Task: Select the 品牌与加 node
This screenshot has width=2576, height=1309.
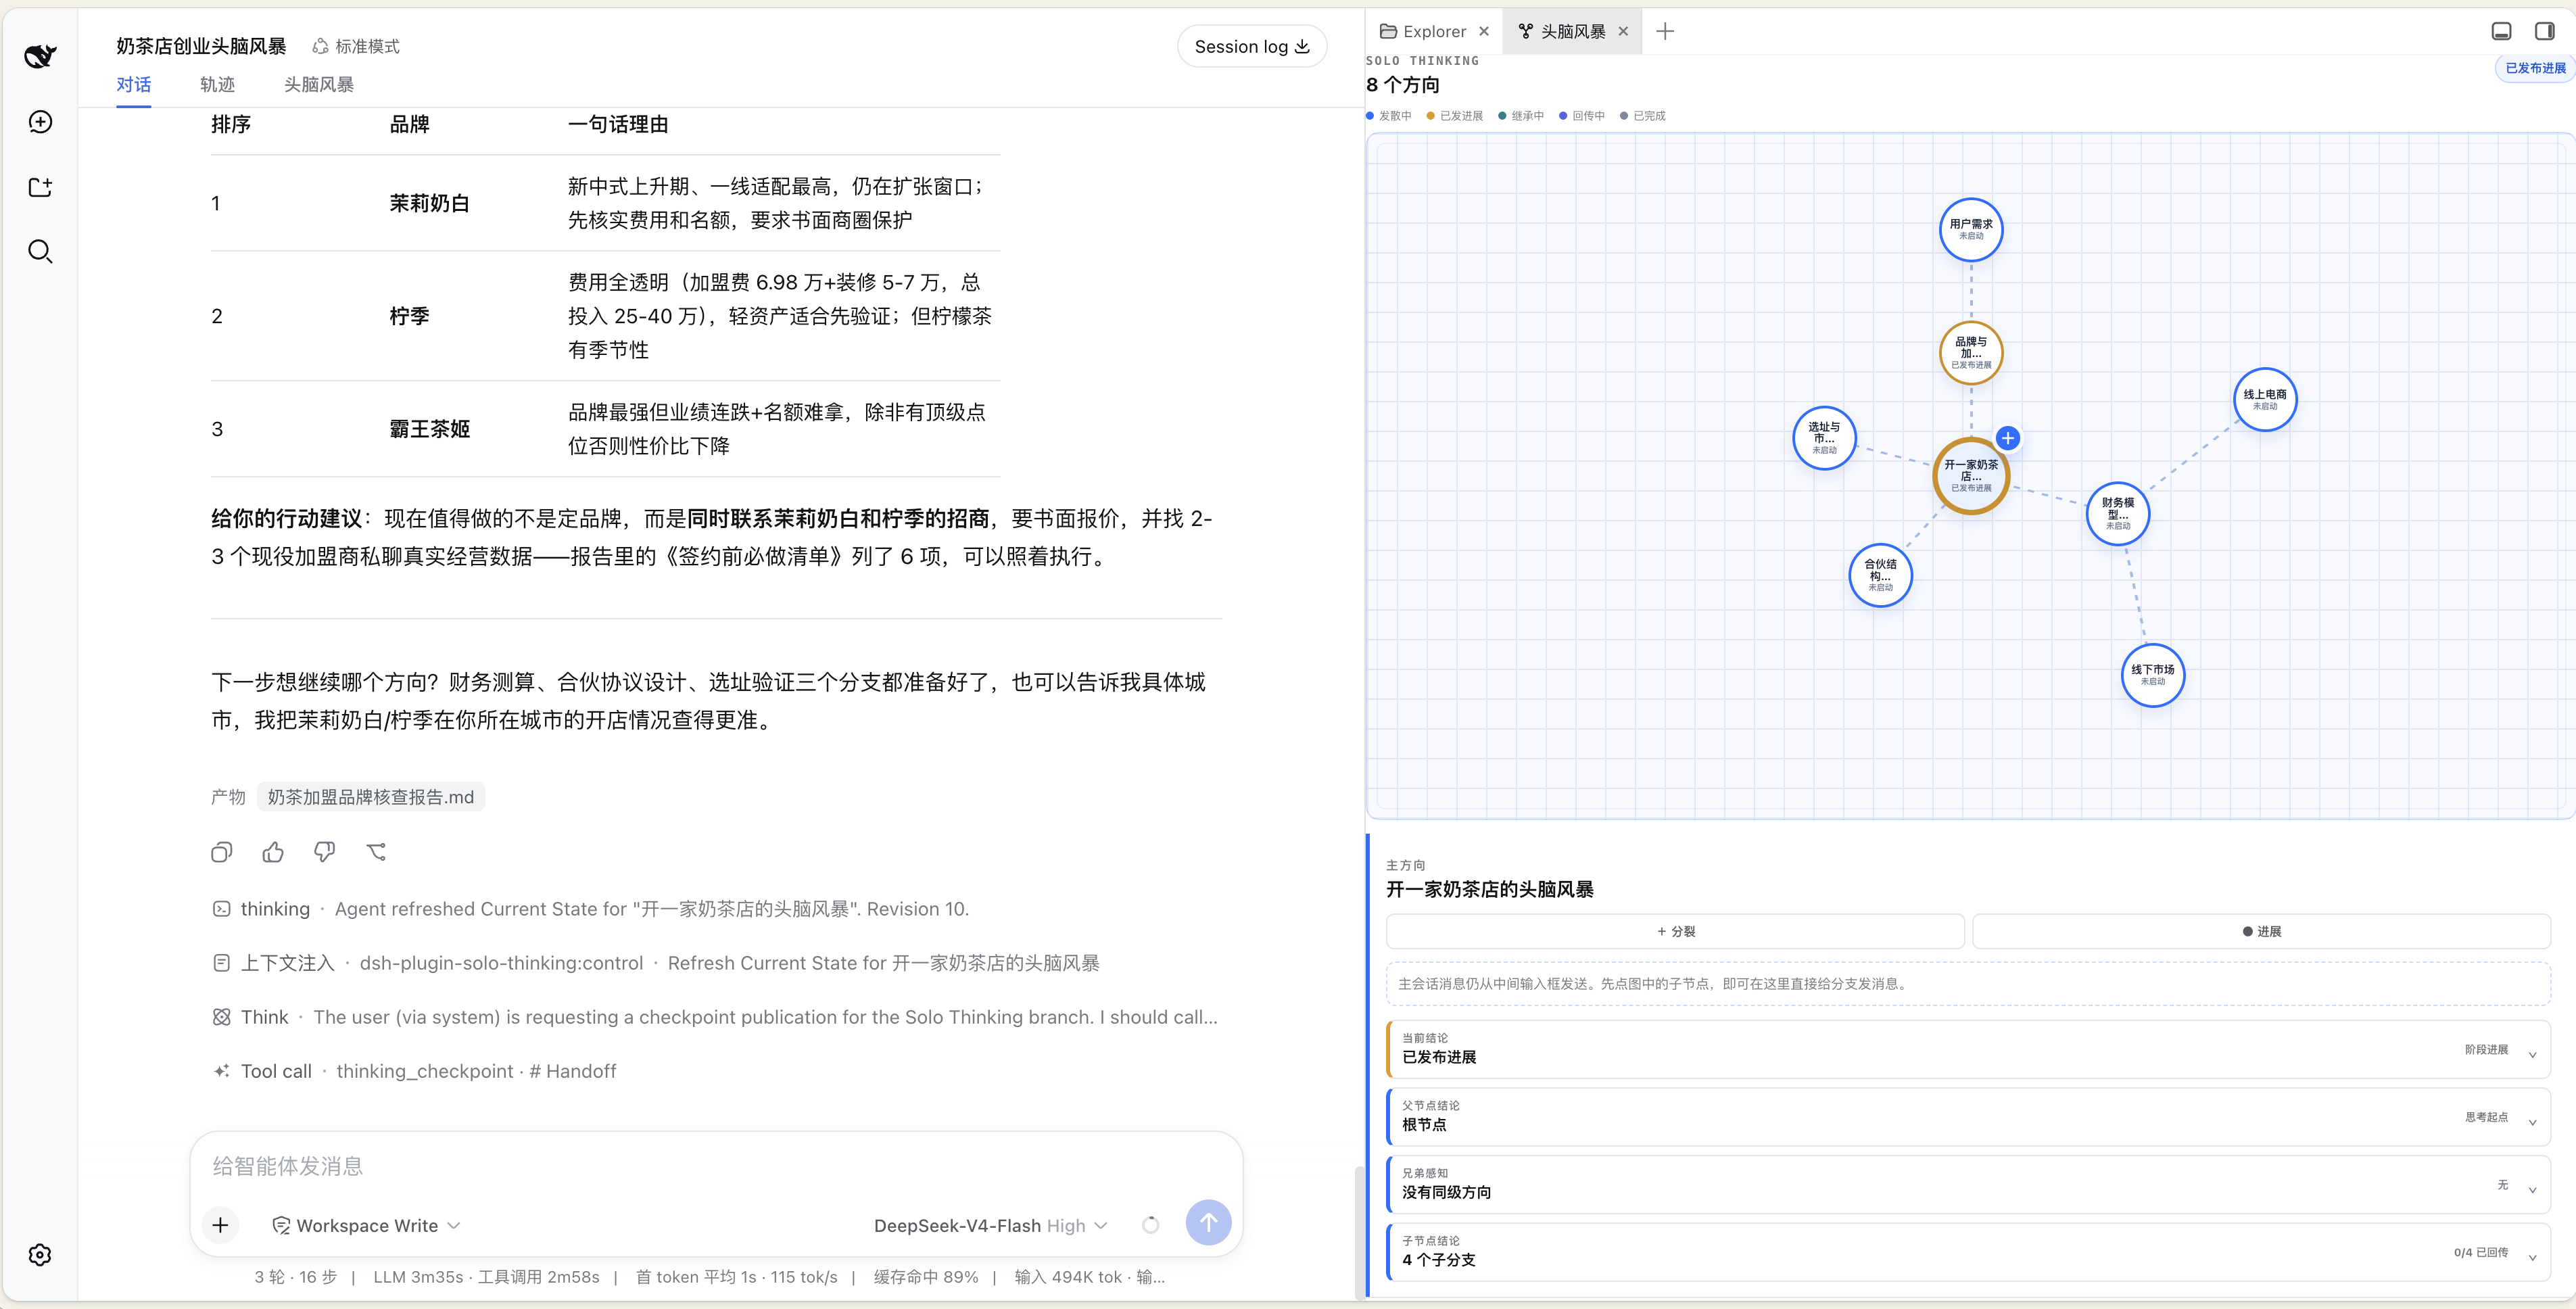Action: pyautogui.click(x=1971, y=353)
